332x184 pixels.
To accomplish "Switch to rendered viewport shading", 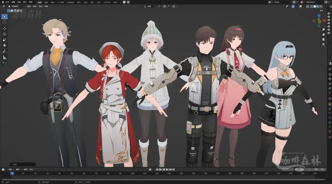I will pos(321,6).
